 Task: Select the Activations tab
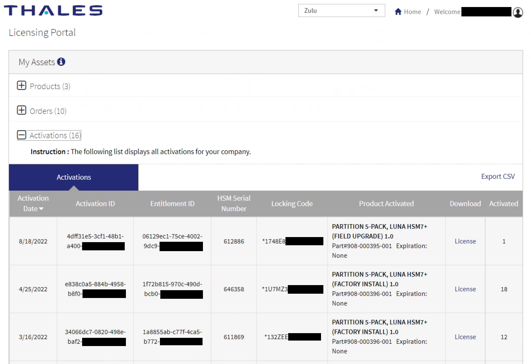coord(74,177)
